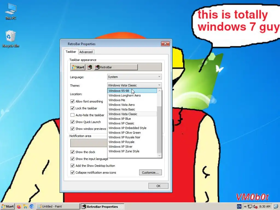Uncheck Lock the taskbar
This screenshot has height=210, width=280.
pos(72,108)
